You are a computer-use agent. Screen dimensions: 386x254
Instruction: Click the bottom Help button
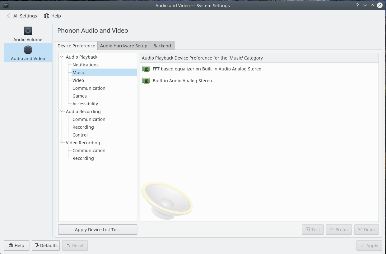[x=16, y=246]
